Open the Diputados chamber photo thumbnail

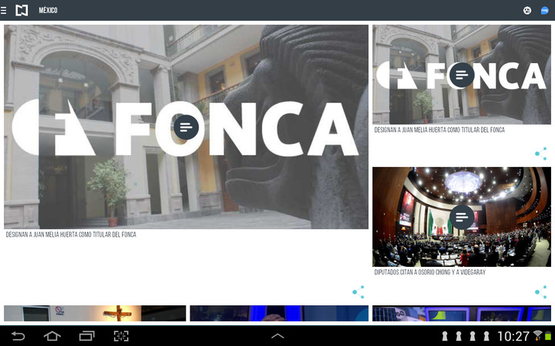click(x=462, y=217)
